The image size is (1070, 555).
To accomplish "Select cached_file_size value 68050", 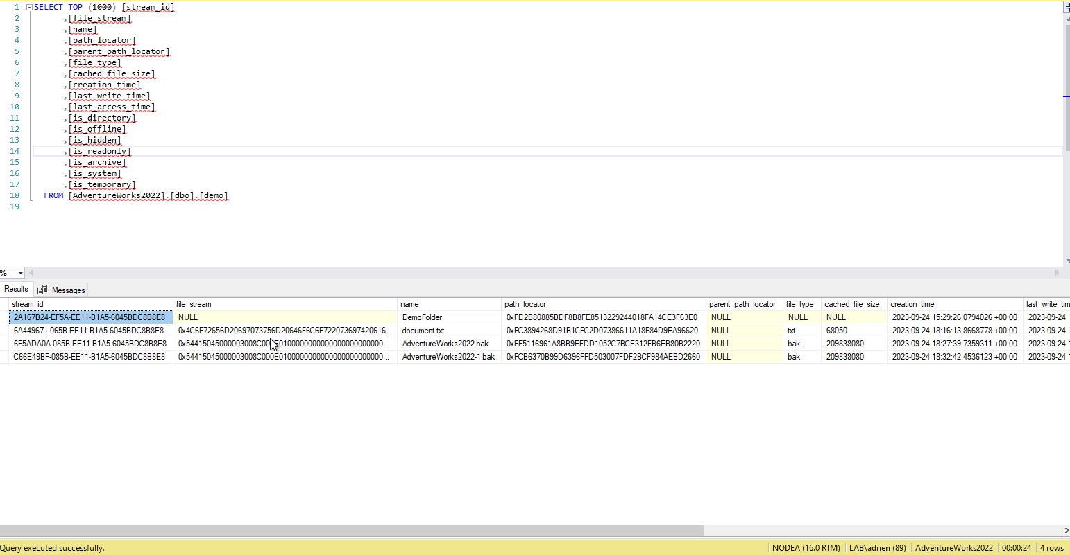I will tap(836, 331).
